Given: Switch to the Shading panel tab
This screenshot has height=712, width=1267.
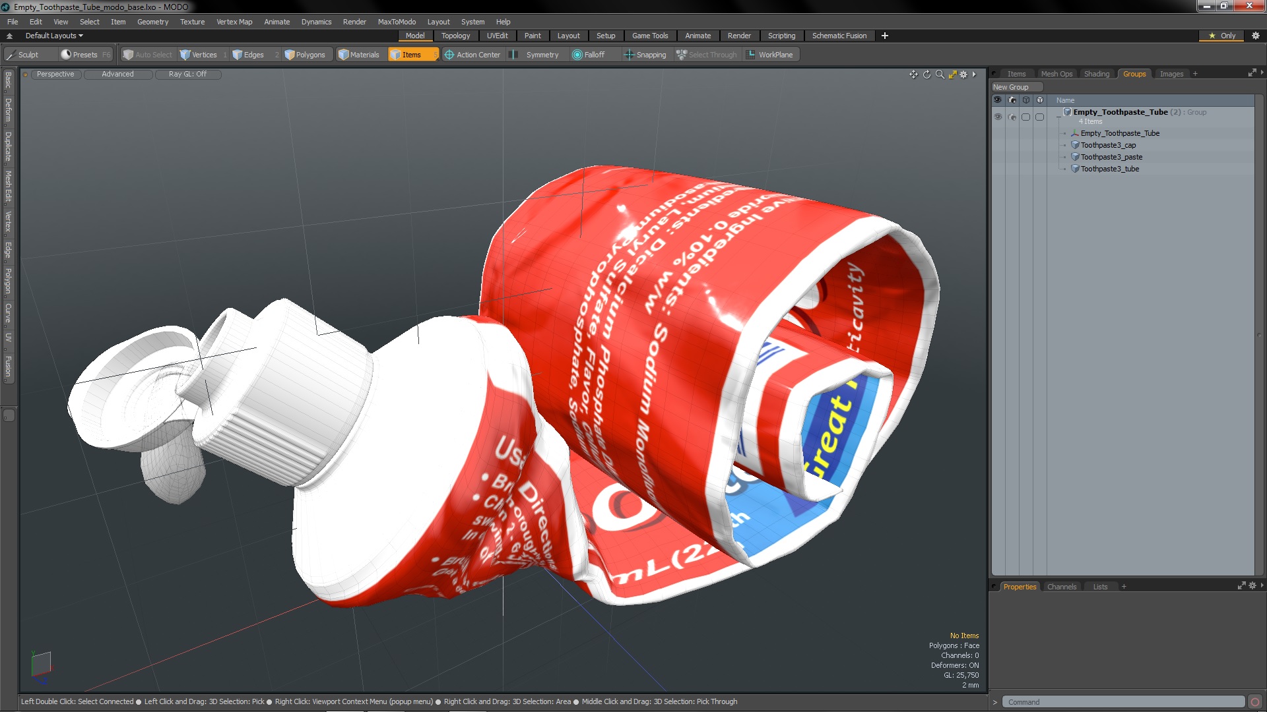Looking at the screenshot, I should click(1096, 74).
